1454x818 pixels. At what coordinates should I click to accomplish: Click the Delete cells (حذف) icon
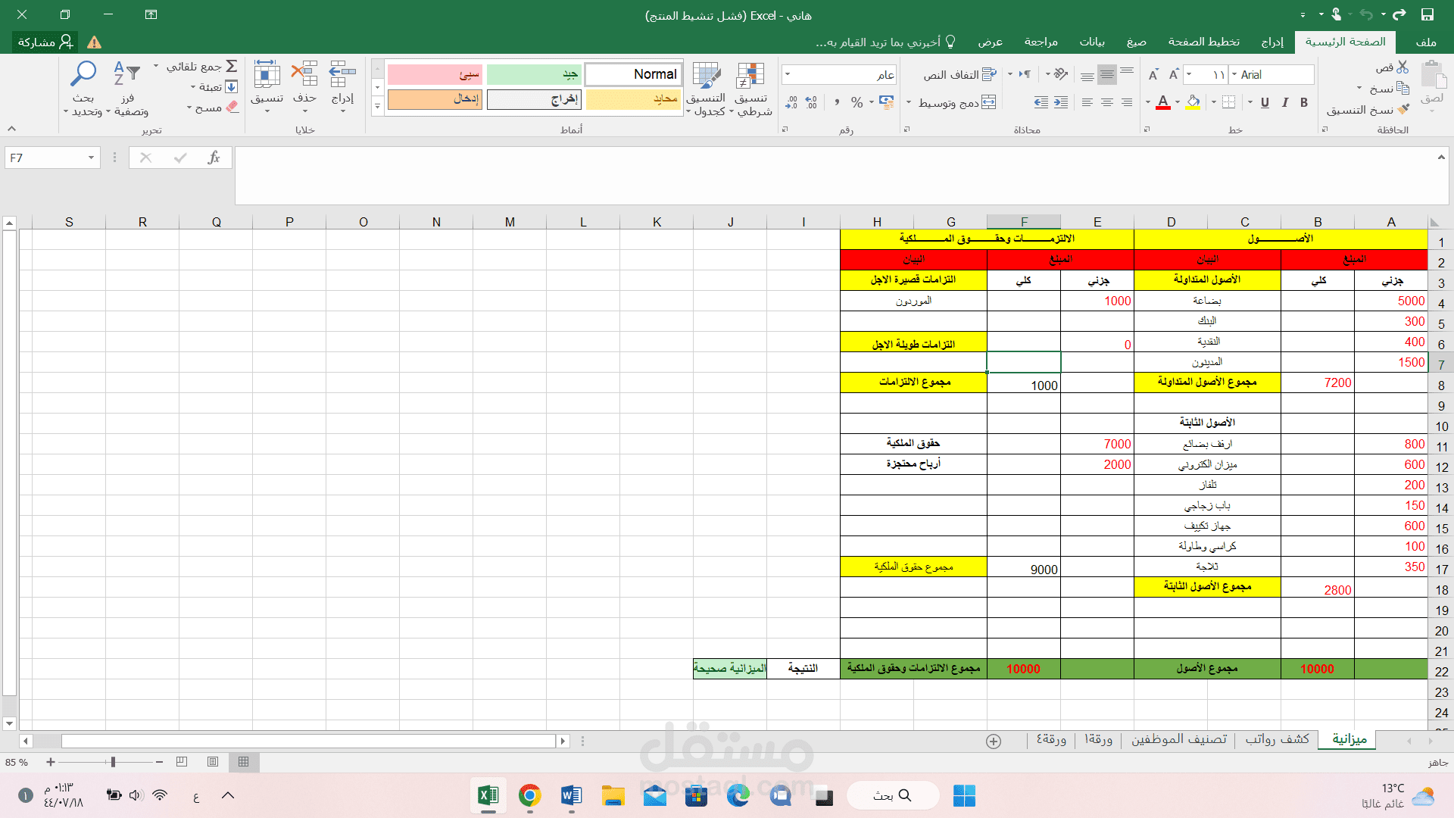click(x=304, y=74)
